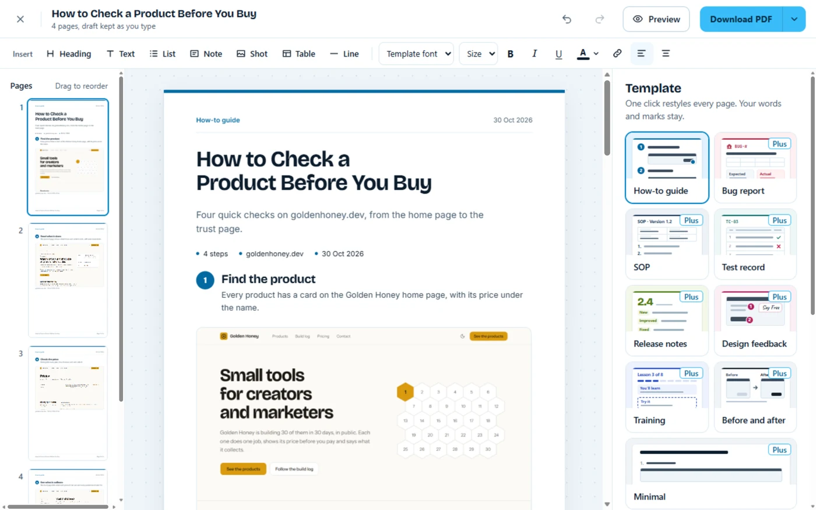The width and height of the screenshot is (816, 510).
Task: Switch to the Design feedback template
Action: point(755,321)
